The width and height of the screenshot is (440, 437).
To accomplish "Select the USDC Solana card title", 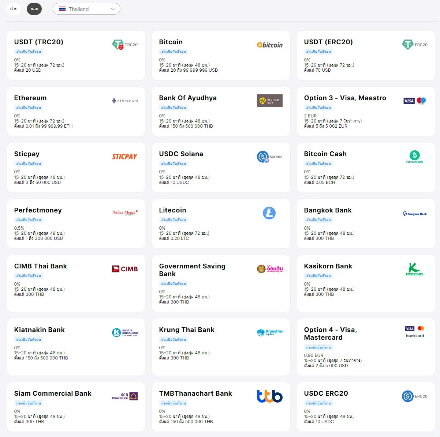I will tap(181, 154).
